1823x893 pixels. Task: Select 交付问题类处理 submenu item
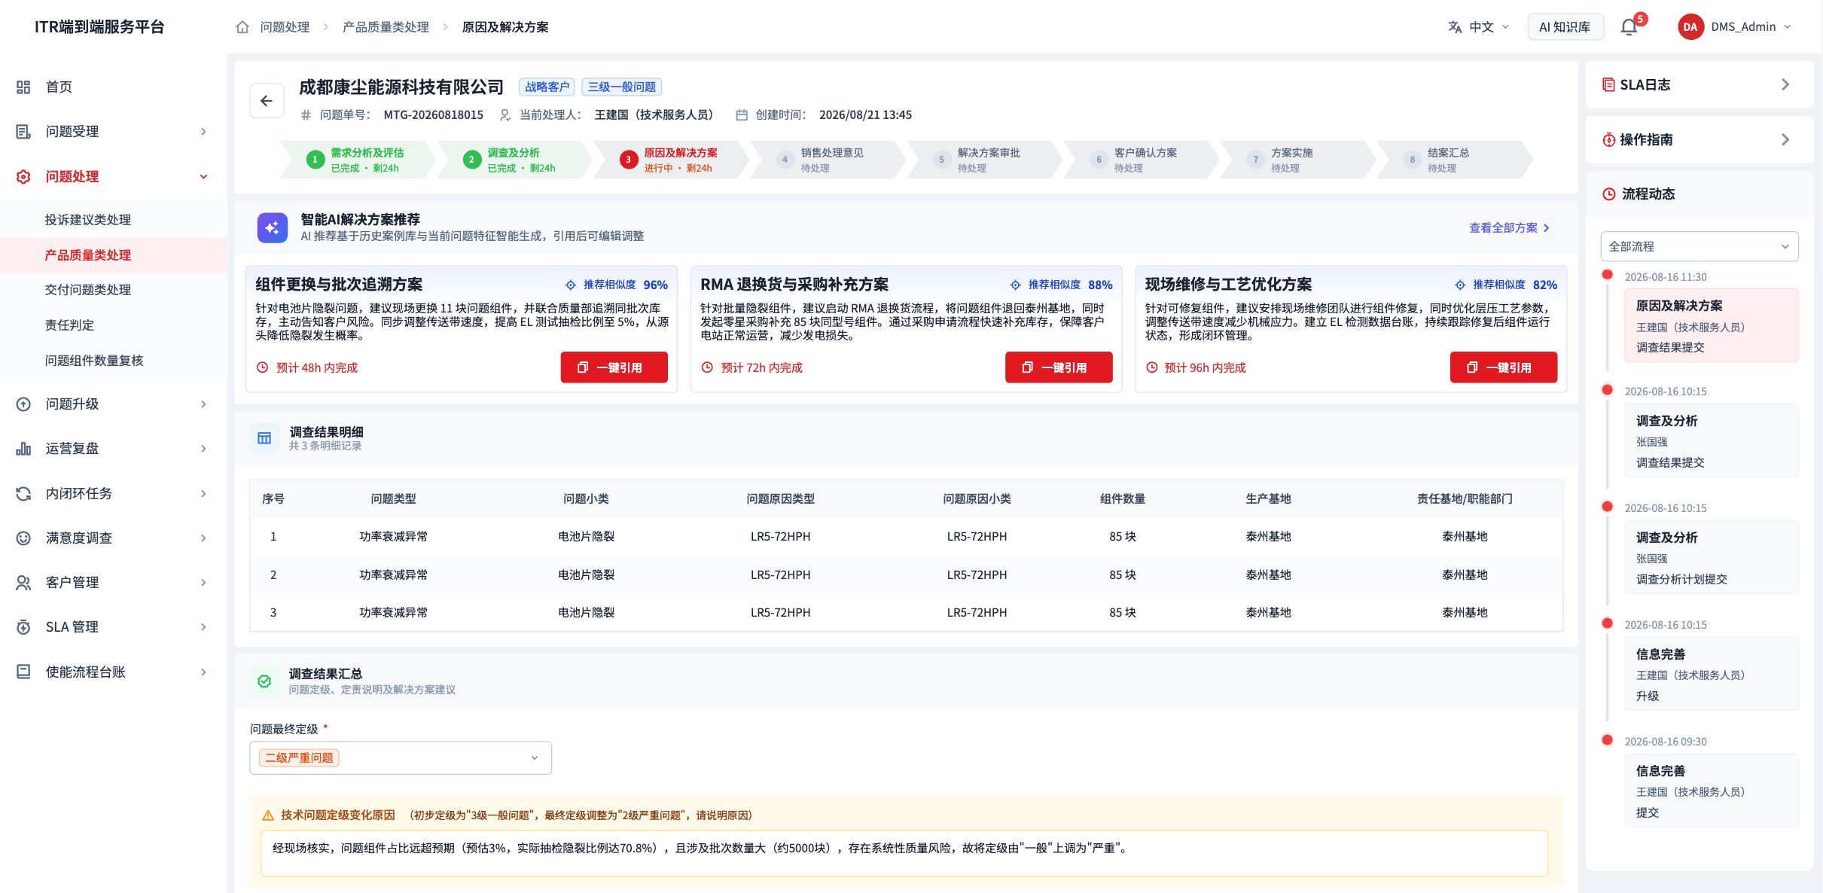(88, 290)
